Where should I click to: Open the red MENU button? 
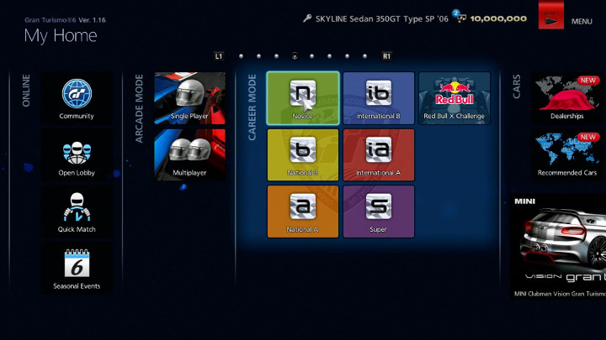tap(551, 16)
